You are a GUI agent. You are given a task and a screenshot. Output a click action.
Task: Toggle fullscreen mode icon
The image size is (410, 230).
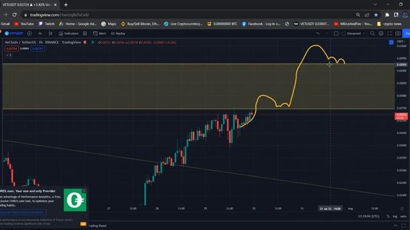click(389, 33)
